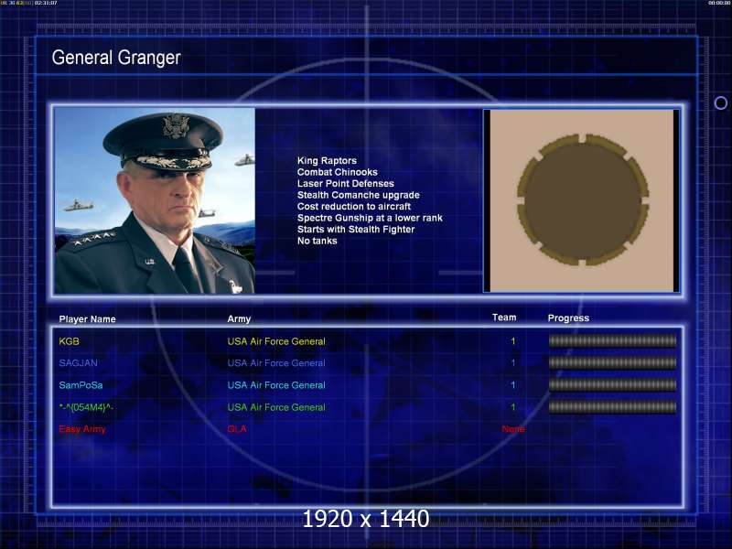Click SamPoSa's USA Air Force General army
The height and width of the screenshot is (549, 732).
(276, 385)
